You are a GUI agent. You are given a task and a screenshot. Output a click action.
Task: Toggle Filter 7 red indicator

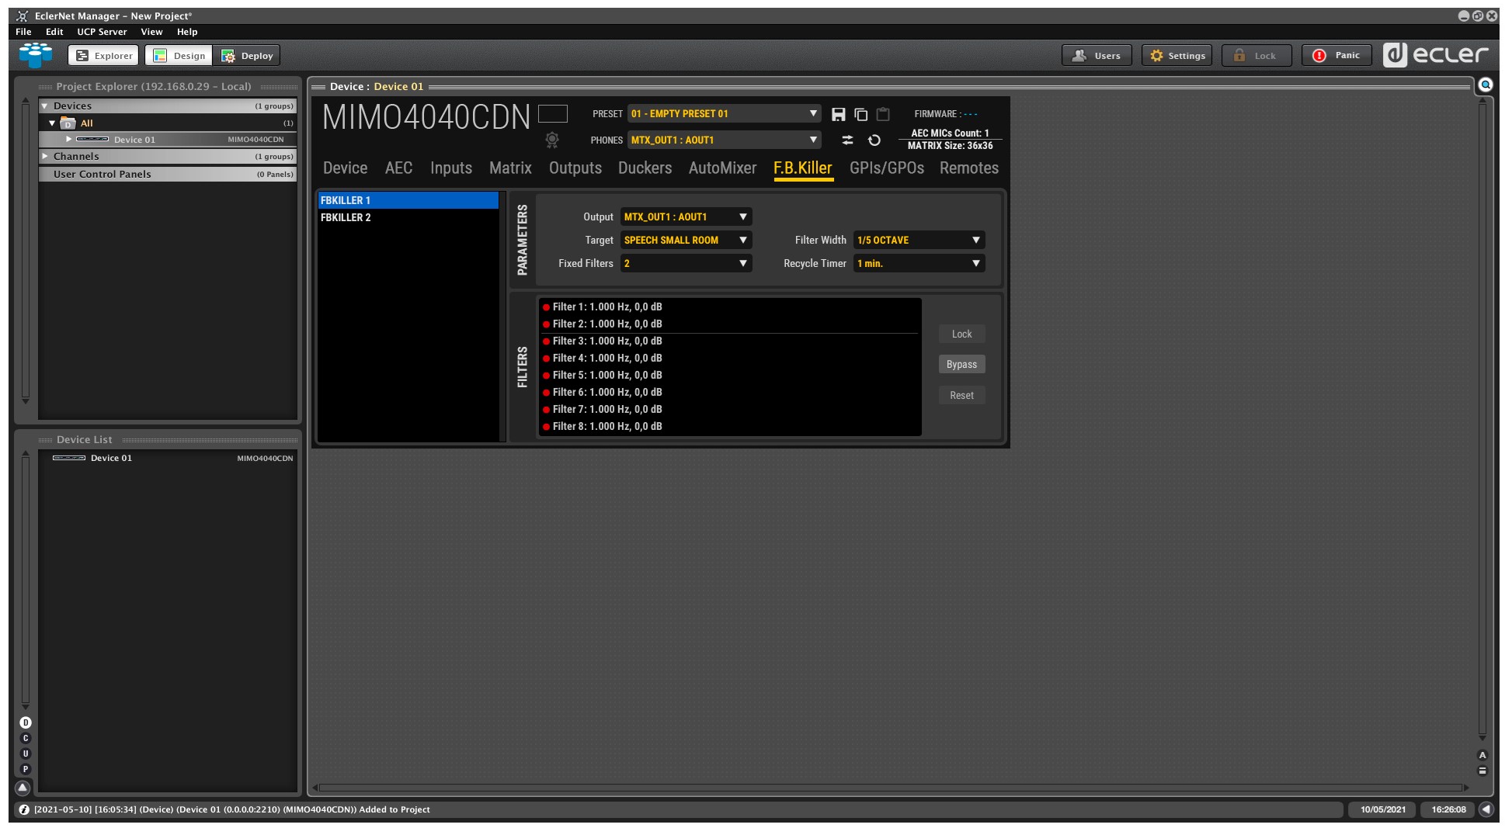pyautogui.click(x=546, y=410)
